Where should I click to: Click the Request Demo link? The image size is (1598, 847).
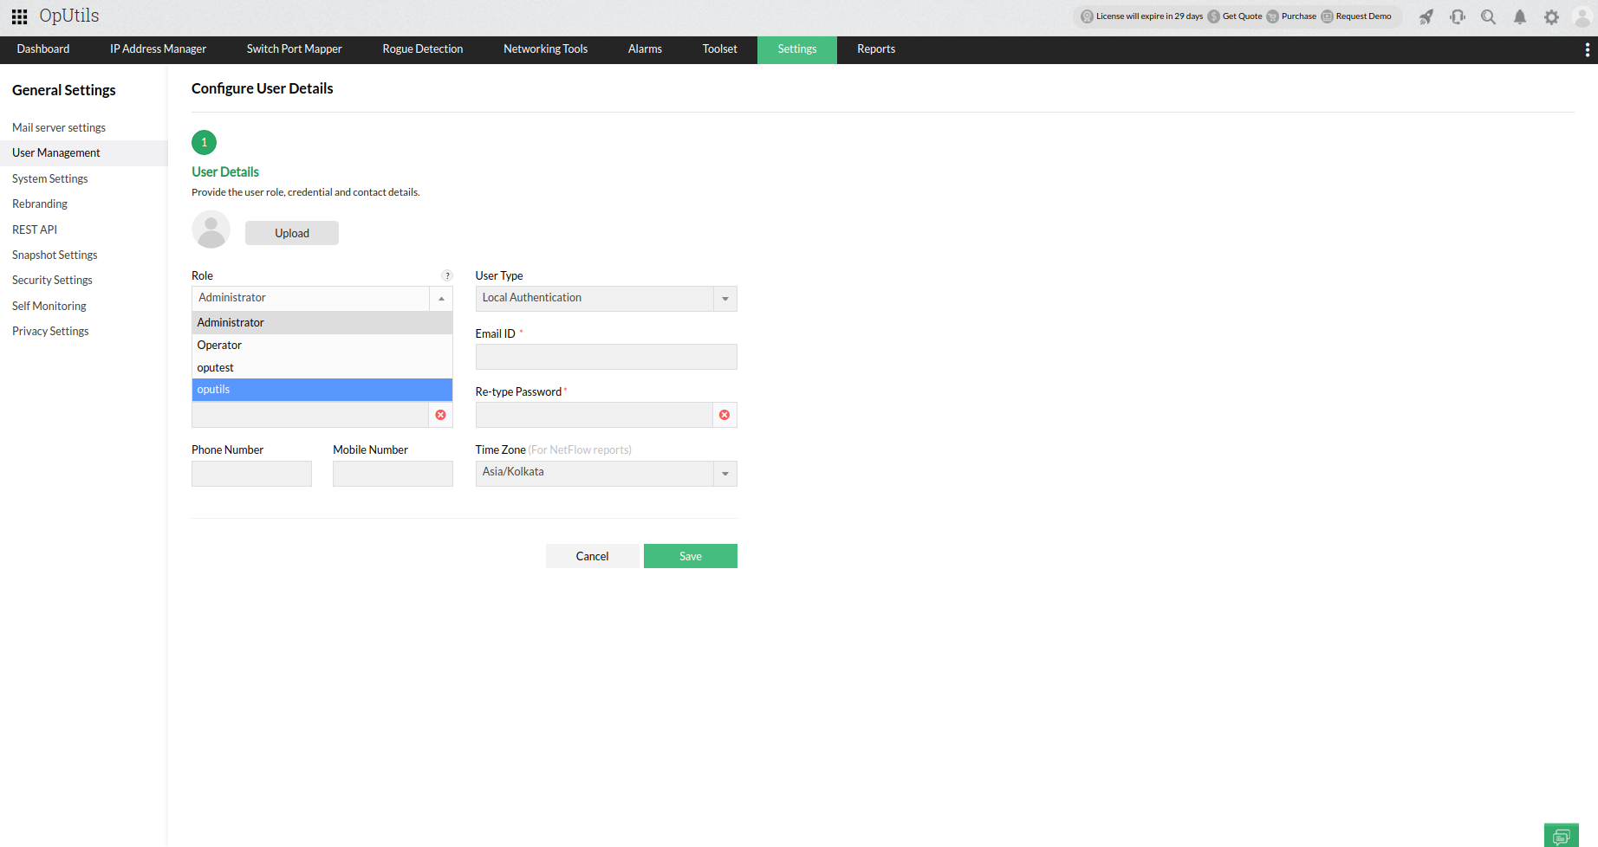coord(1356,16)
